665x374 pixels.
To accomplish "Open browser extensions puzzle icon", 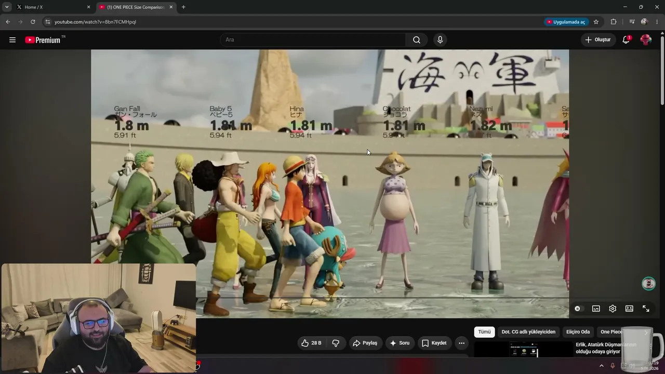I will (x=614, y=22).
